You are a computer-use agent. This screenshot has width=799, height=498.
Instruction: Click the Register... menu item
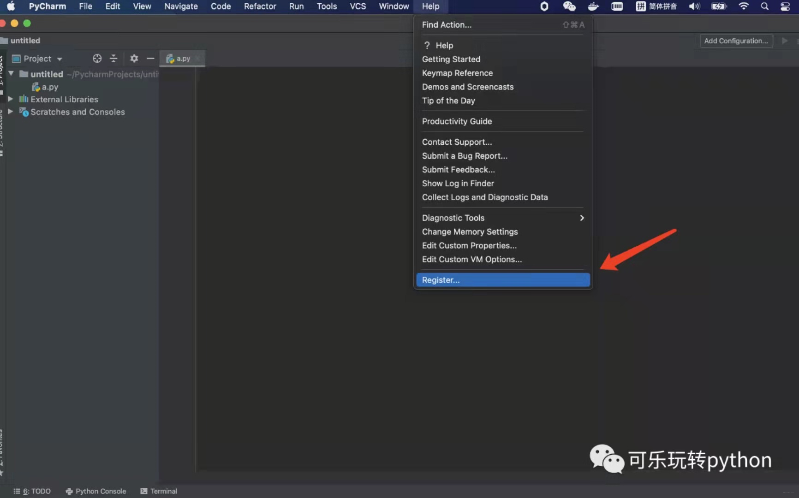point(503,280)
